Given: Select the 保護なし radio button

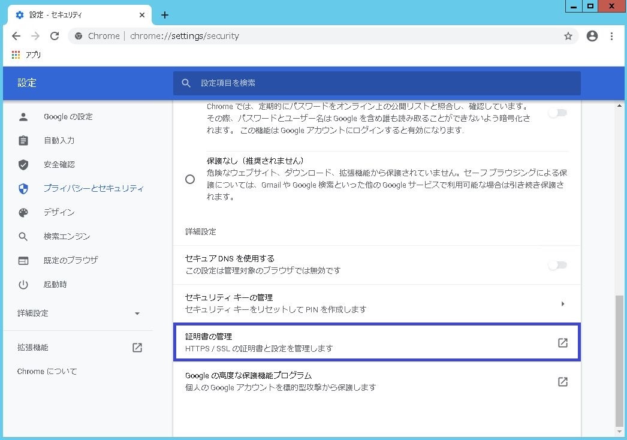Looking at the screenshot, I should click(190, 179).
